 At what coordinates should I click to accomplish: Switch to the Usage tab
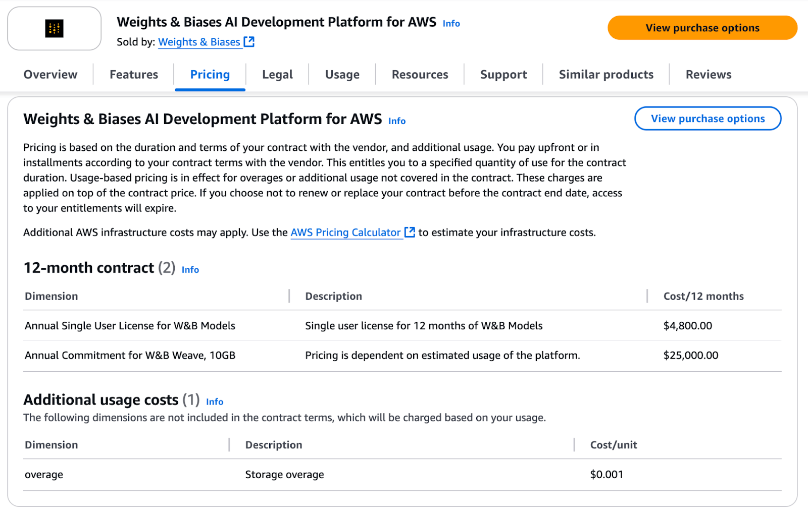click(x=342, y=75)
